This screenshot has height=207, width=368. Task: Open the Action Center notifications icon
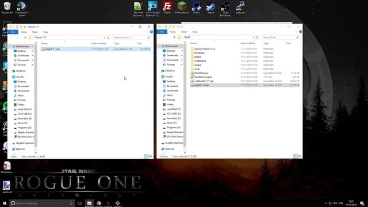pyautogui.click(x=362, y=203)
